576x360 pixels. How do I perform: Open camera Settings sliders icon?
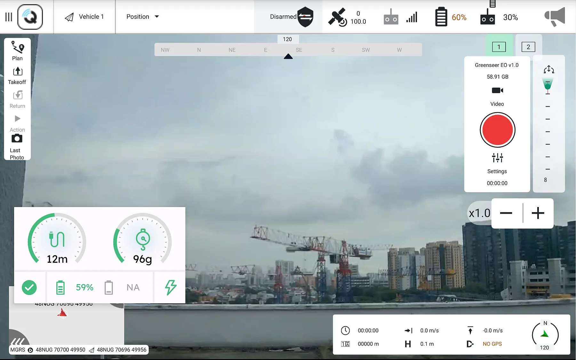point(497,158)
